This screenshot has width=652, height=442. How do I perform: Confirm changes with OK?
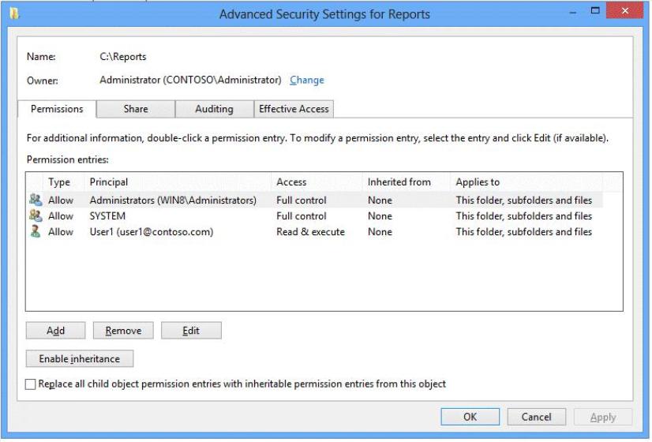tap(470, 417)
